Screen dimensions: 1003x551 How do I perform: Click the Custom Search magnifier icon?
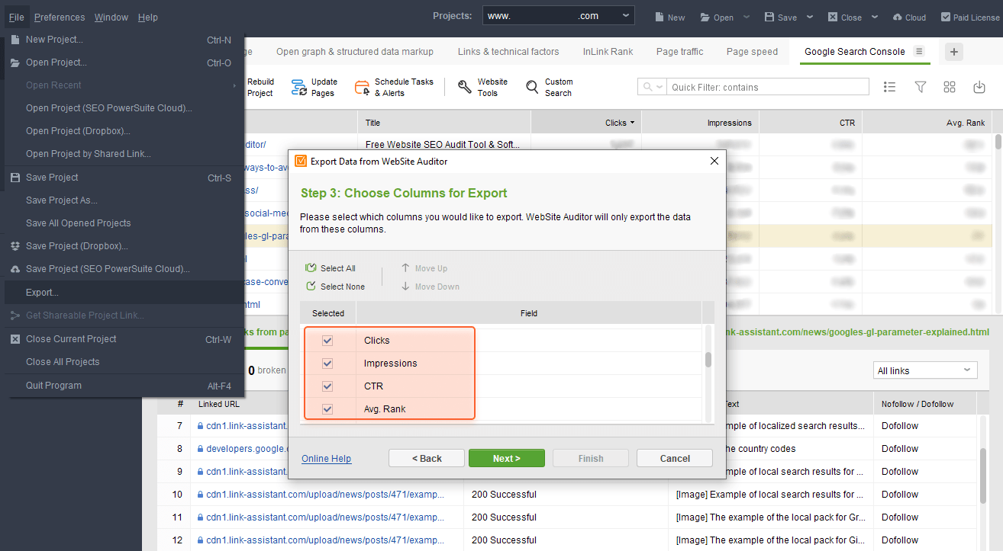(x=532, y=88)
